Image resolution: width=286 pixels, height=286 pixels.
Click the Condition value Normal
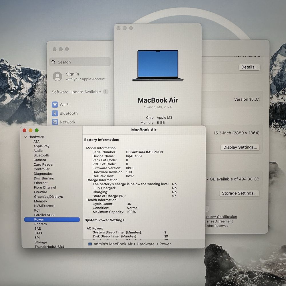pyautogui.click(x=132, y=208)
